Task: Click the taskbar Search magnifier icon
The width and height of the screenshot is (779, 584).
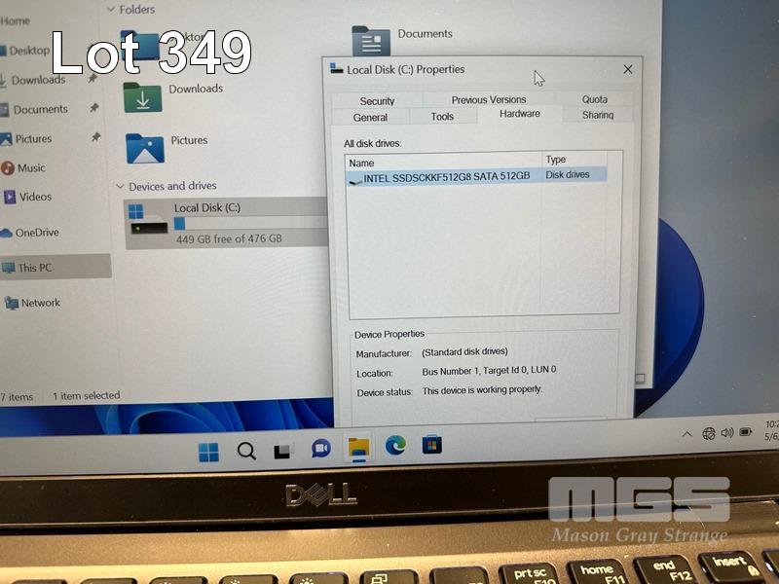Action: click(246, 451)
